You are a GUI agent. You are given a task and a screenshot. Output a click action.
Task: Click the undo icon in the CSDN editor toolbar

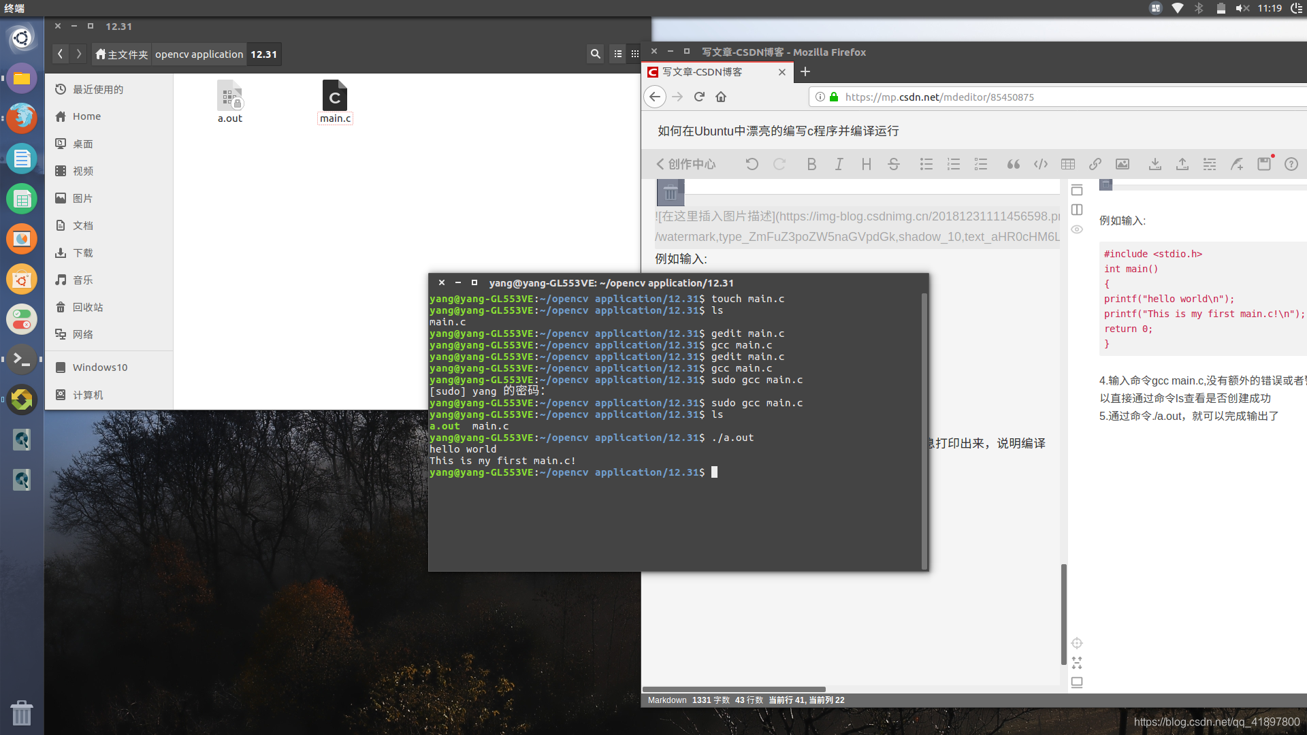[x=752, y=164]
